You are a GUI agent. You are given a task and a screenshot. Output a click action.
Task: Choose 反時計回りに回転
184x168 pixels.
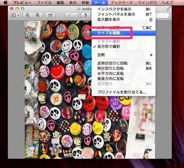coord(124,63)
